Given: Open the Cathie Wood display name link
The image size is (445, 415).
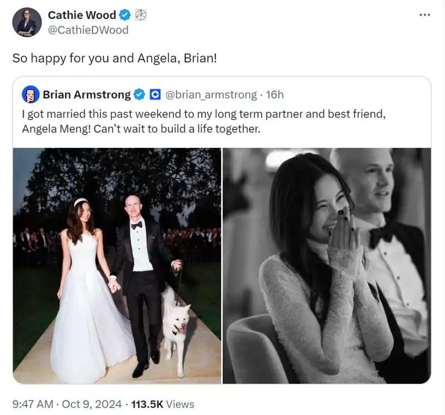Looking at the screenshot, I should click(x=82, y=16).
